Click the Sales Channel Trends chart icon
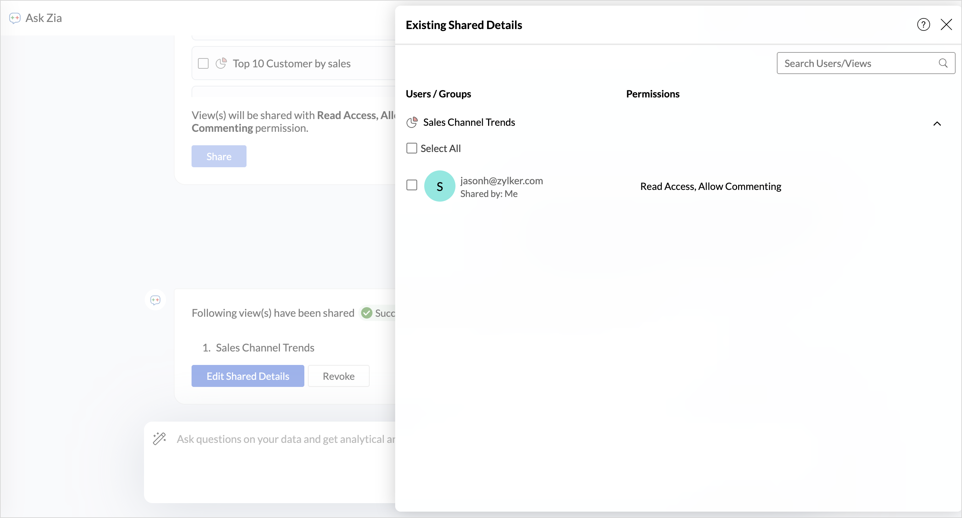This screenshot has height=518, width=962. 412,122
